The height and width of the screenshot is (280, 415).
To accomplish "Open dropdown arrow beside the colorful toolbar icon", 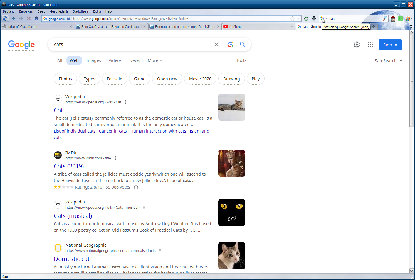I will point(412,19).
